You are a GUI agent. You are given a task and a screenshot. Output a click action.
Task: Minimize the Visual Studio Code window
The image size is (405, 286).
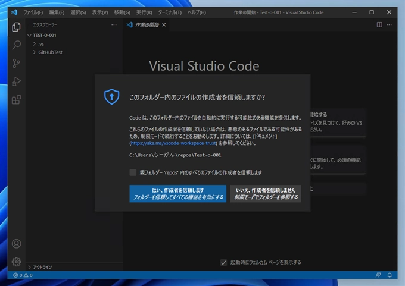click(354, 12)
